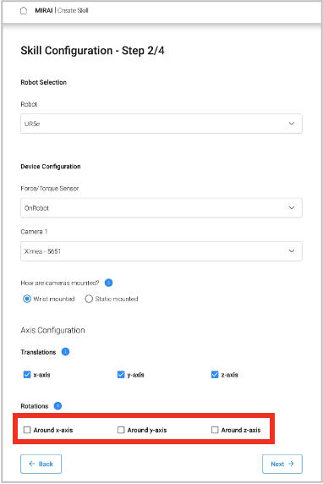This screenshot has height=484, width=323.
Task: Click the Device Configuration label
Action: 51,167
